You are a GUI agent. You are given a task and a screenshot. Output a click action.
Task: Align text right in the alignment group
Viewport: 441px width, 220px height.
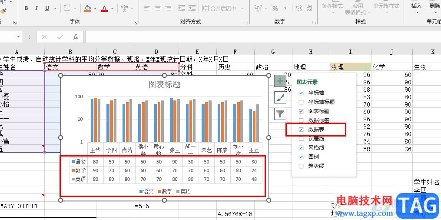pyautogui.click(x=168, y=8)
